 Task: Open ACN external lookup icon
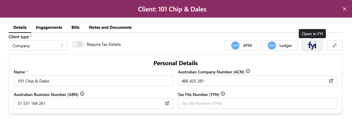pyautogui.click(x=331, y=81)
